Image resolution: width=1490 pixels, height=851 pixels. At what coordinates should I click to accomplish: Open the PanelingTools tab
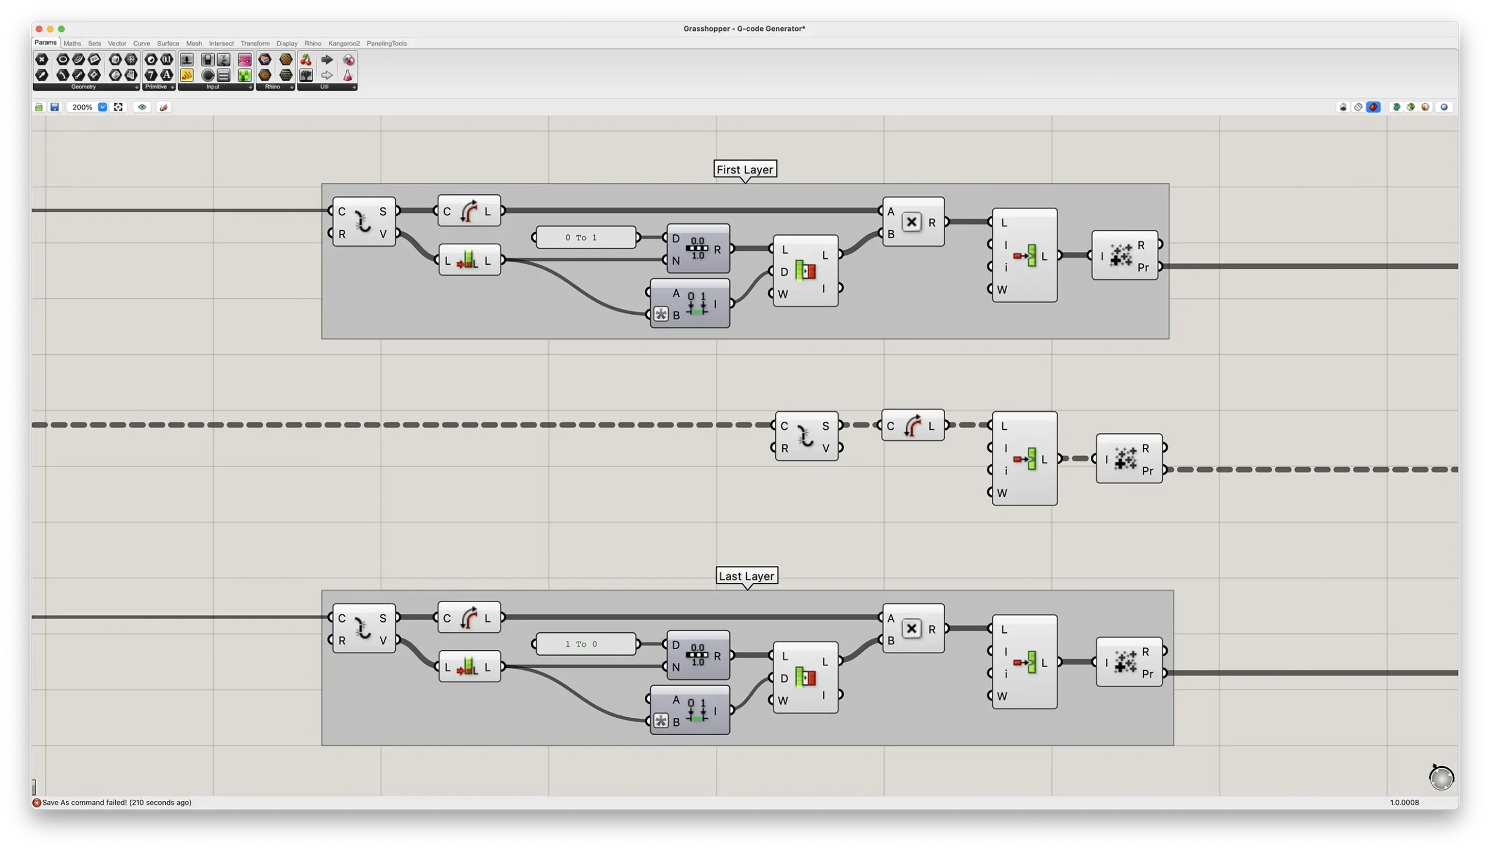tap(386, 43)
